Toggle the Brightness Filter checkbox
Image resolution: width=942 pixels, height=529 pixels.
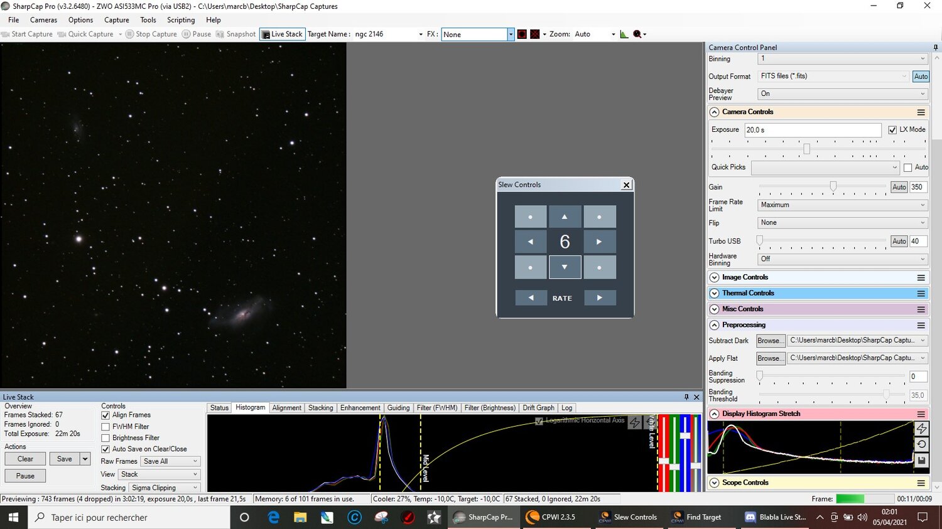click(x=106, y=438)
